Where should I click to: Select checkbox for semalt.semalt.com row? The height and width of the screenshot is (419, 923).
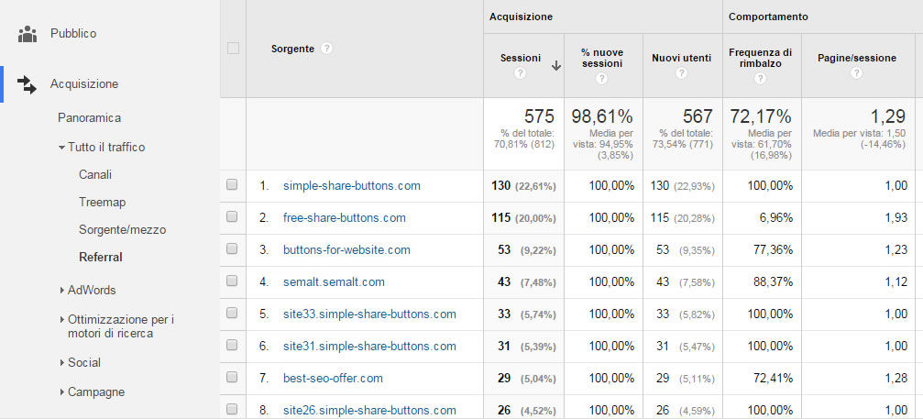tap(232, 281)
